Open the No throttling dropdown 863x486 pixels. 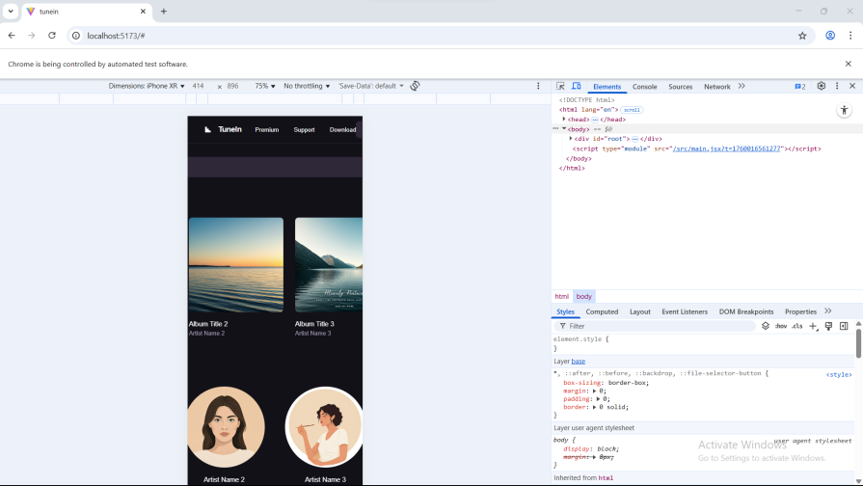point(307,86)
